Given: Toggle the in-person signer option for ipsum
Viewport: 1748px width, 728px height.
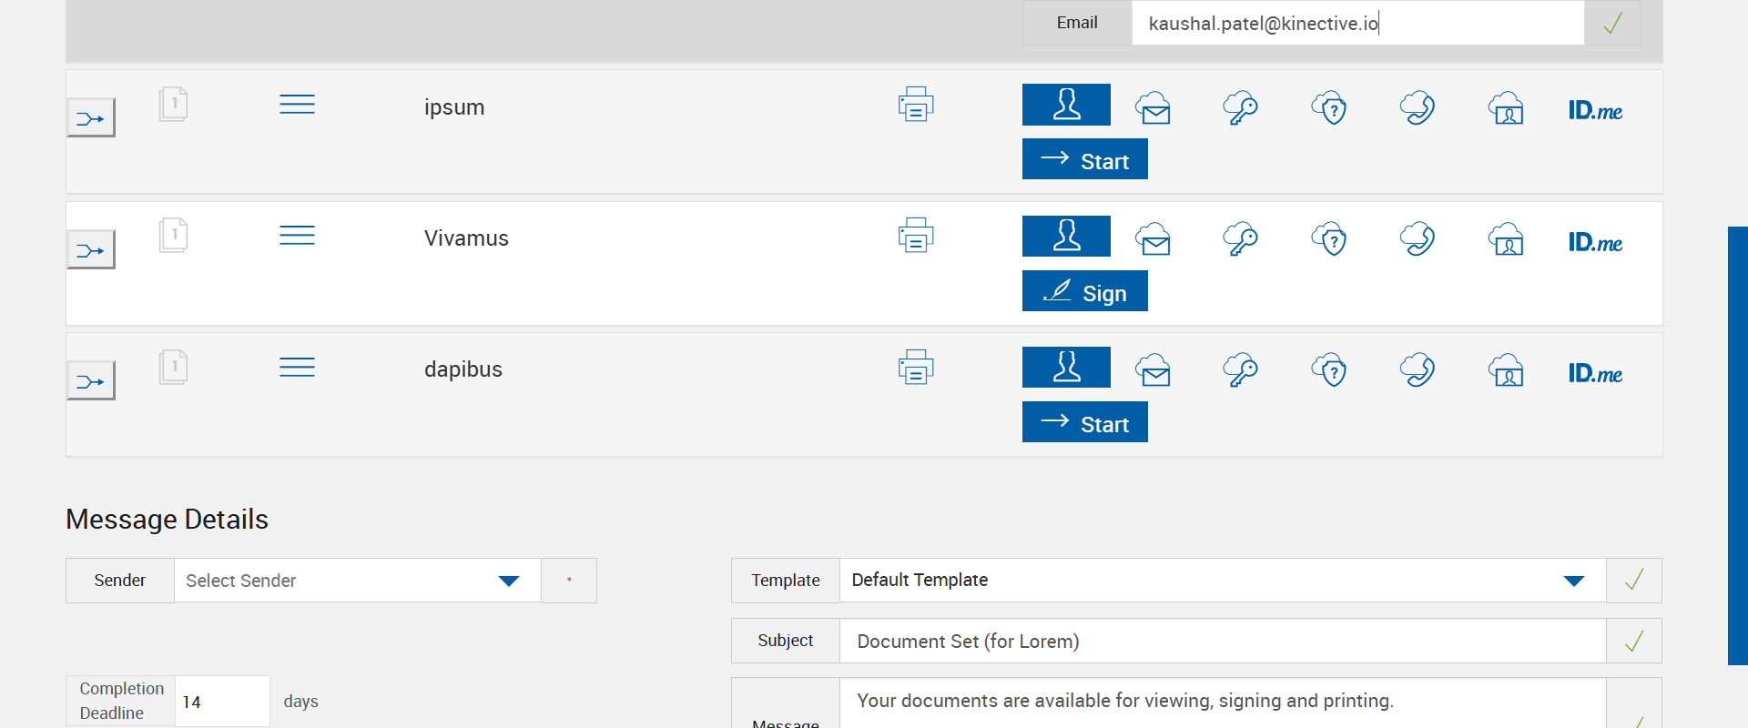Looking at the screenshot, I should (x=1066, y=105).
